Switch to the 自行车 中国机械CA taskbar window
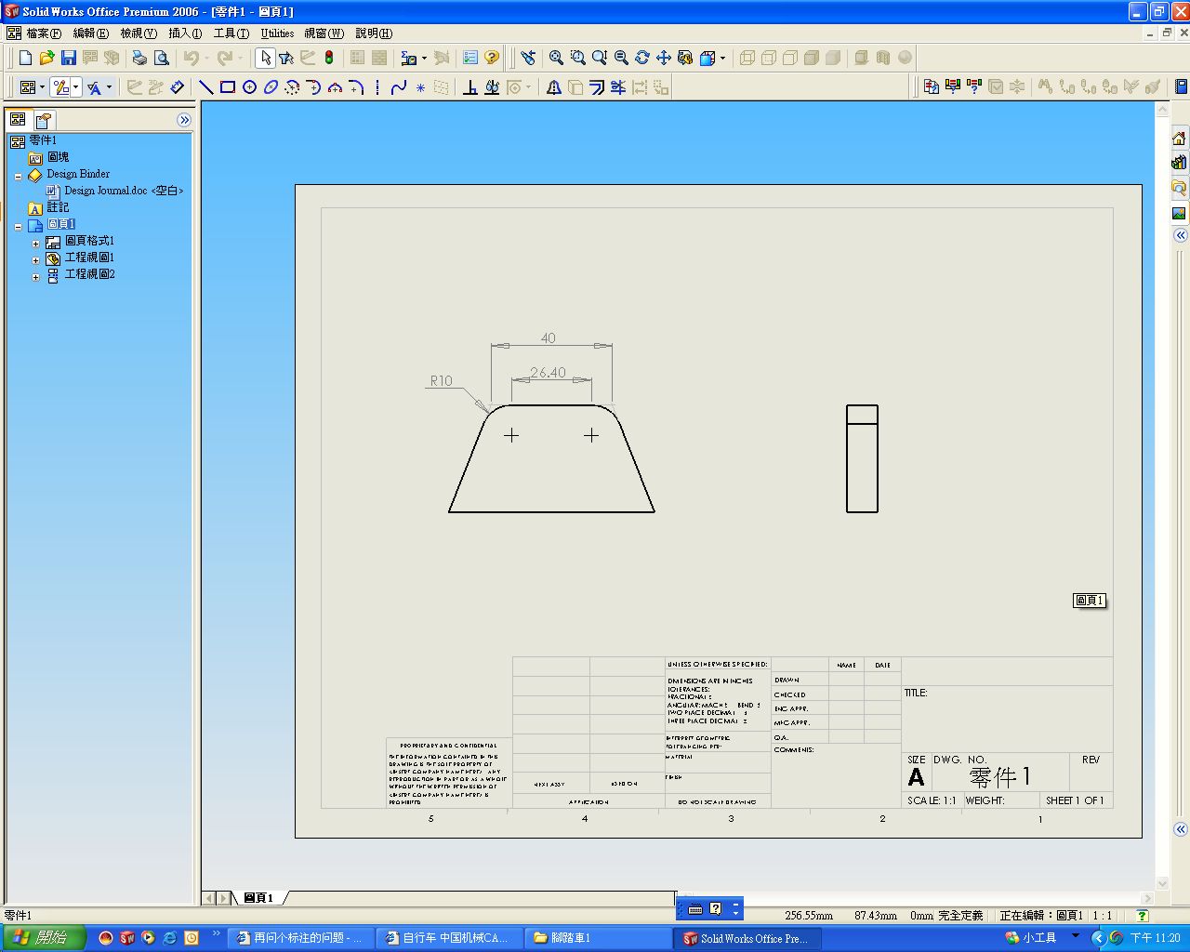The width and height of the screenshot is (1190, 952). [447, 938]
